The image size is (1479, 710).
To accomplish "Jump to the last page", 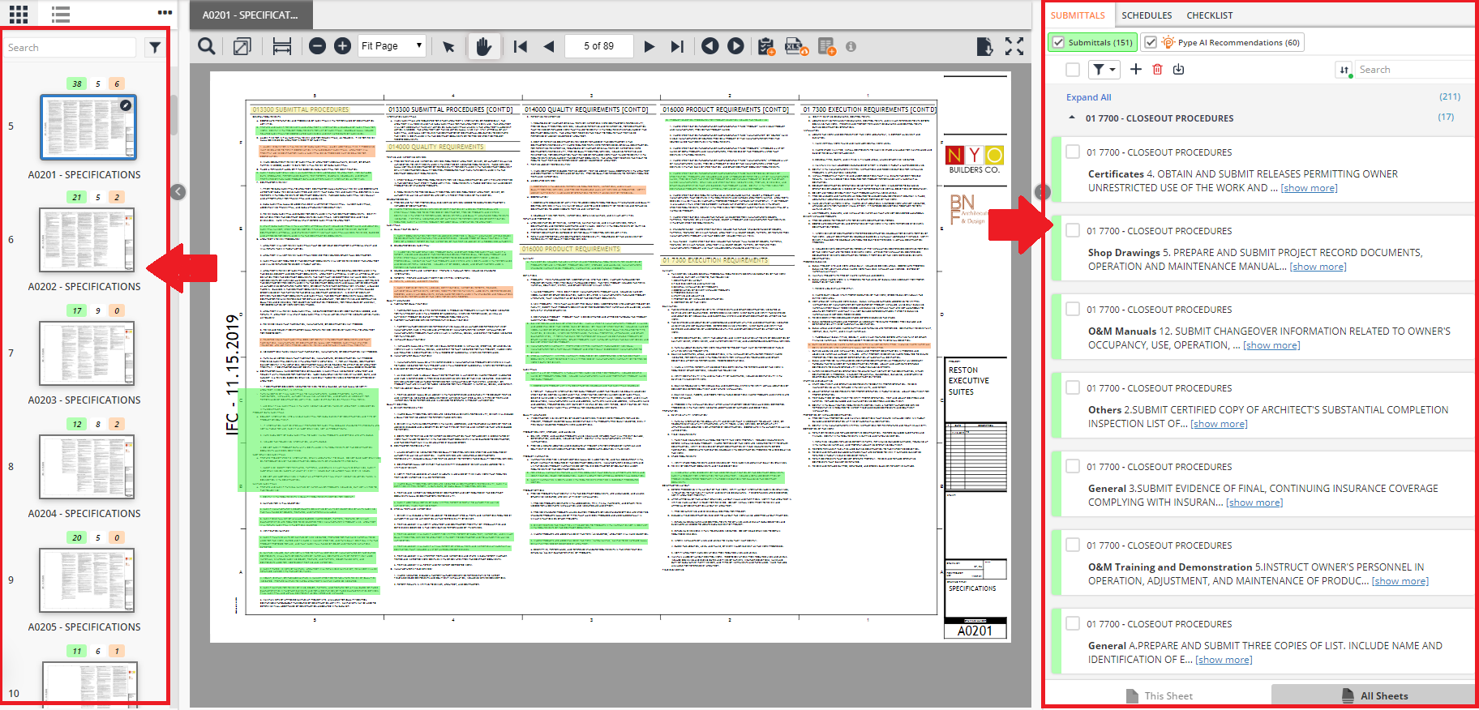I will [677, 46].
